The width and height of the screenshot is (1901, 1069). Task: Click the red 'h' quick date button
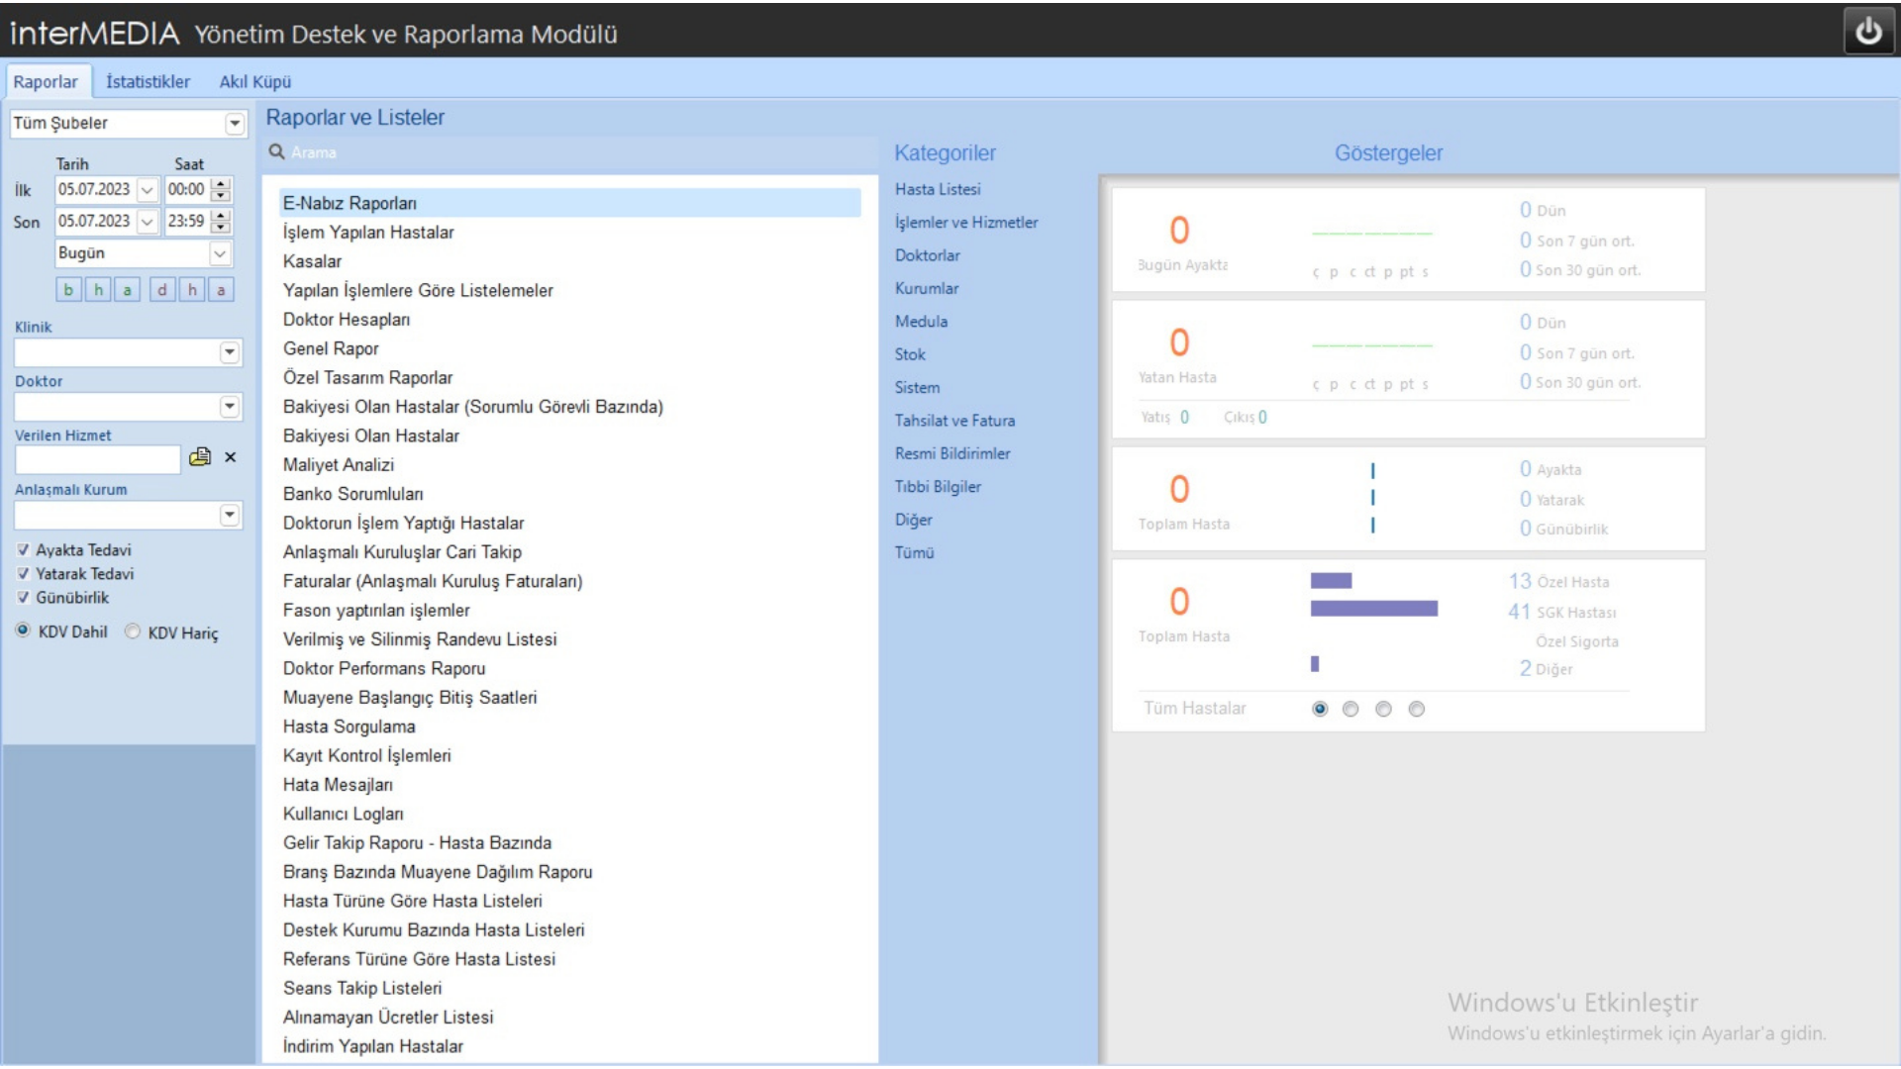click(192, 290)
